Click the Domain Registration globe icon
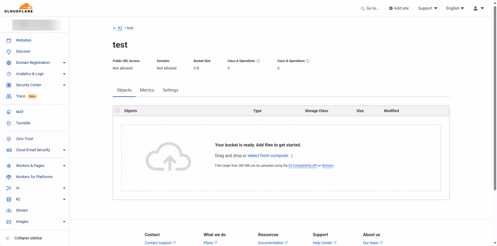 click(9, 63)
